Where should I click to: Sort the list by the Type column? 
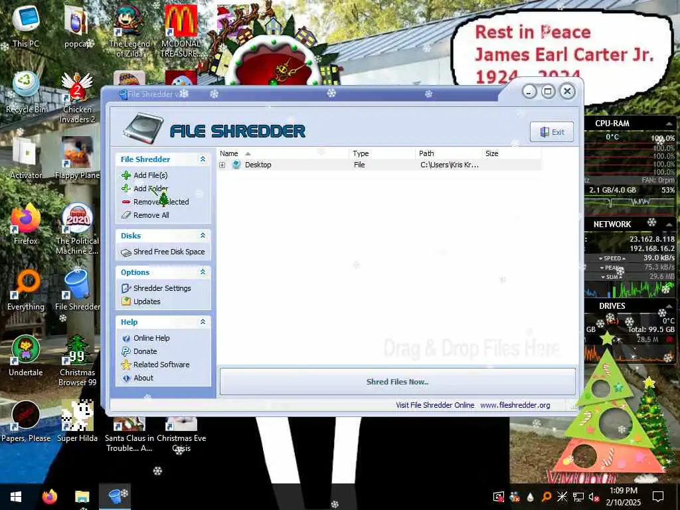pos(382,153)
